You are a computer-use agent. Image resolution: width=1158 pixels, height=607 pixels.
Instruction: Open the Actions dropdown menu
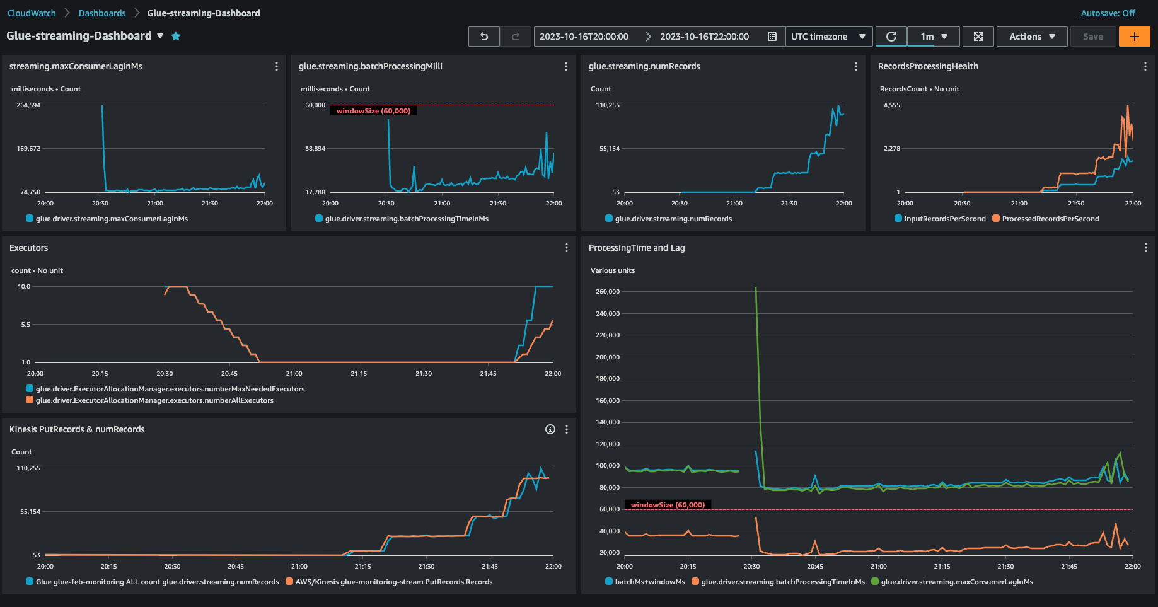(1032, 37)
